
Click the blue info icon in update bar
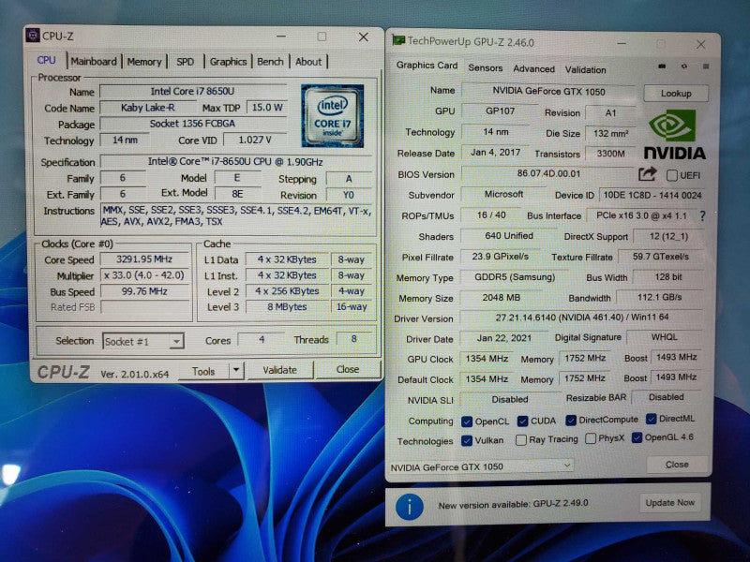click(410, 507)
